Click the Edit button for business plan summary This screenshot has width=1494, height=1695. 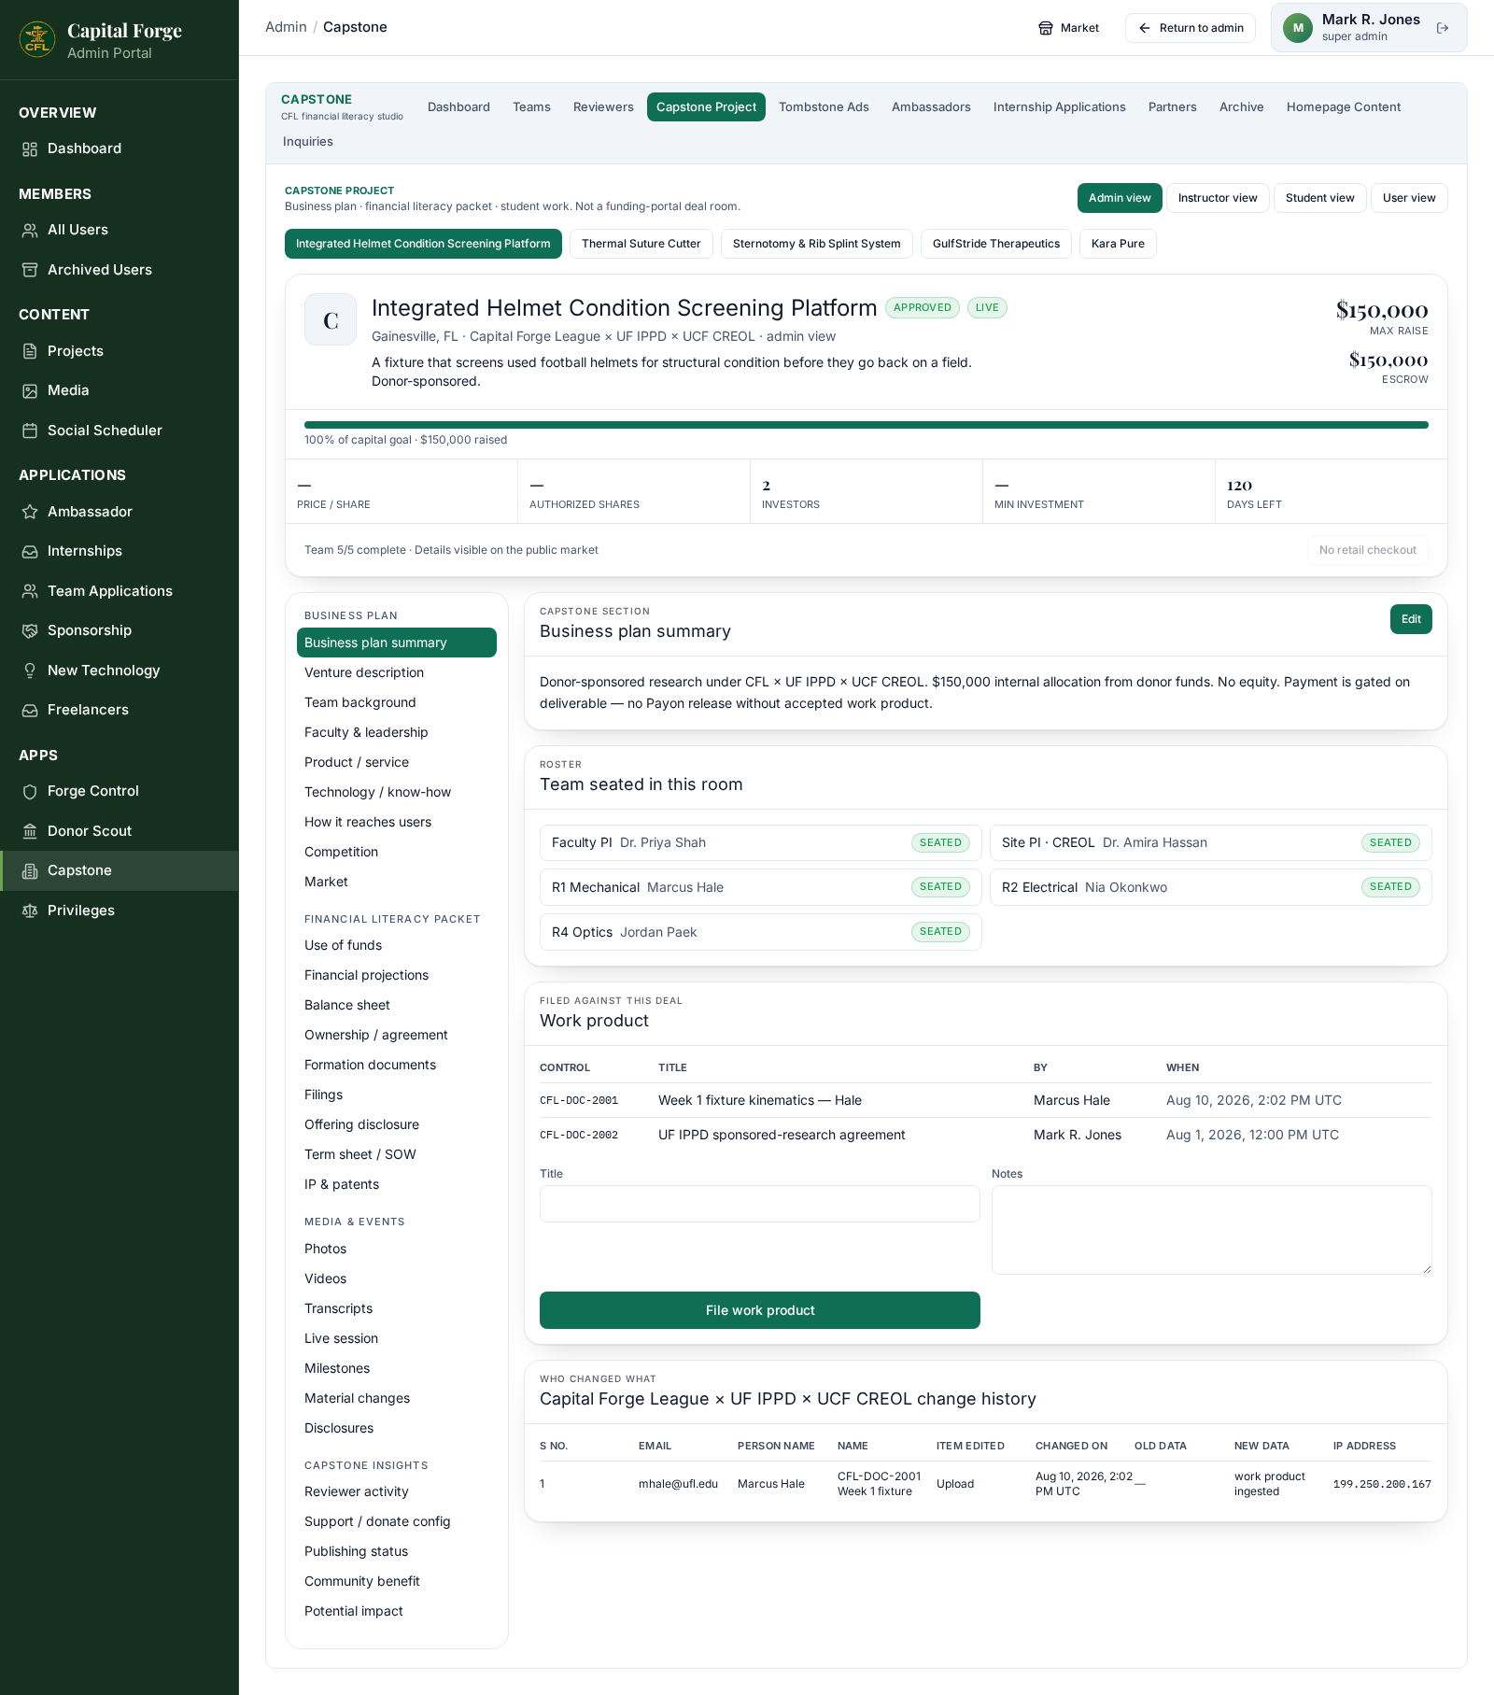tap(1411, 619)
